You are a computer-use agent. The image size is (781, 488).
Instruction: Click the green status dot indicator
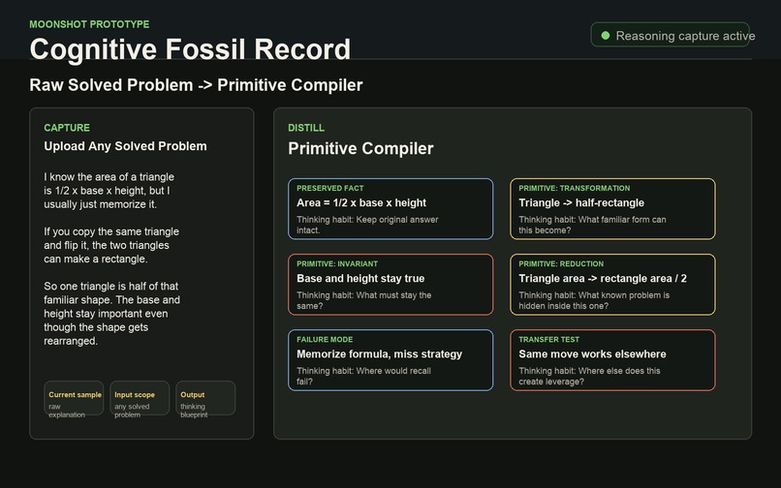pyautogui.click(x=606, y=36)
